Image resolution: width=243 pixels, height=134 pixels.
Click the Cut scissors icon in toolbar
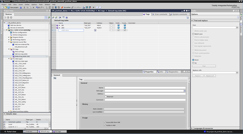pos(25,7)
